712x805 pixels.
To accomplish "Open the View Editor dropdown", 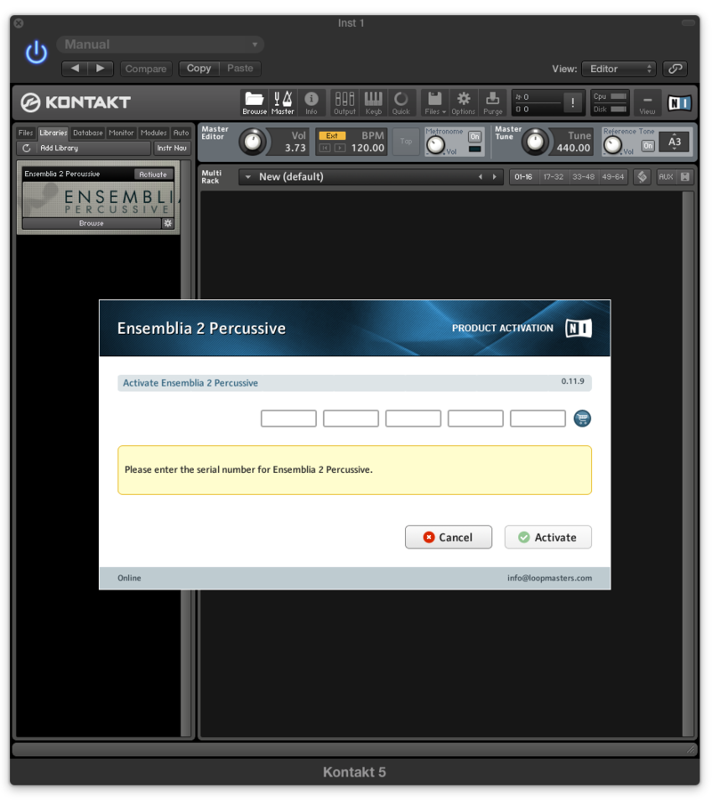I will 619,69.
